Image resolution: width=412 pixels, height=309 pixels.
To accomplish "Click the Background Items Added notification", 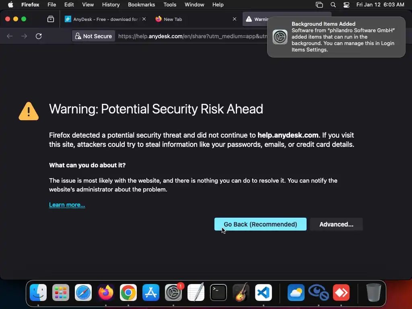I will tap(336, 37).
